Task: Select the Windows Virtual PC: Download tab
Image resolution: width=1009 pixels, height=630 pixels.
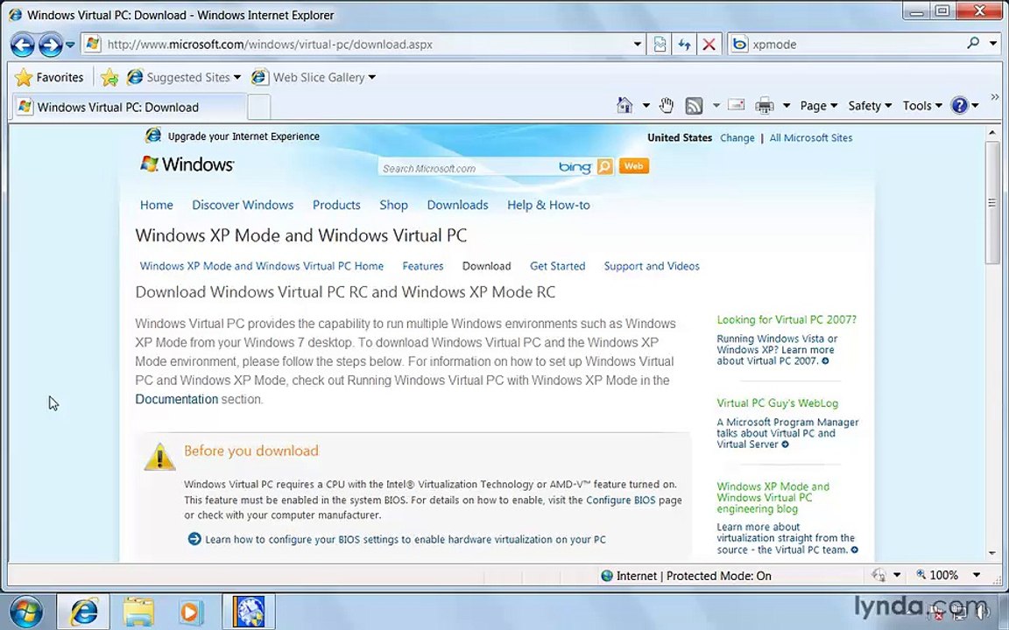Action: [130, 107]
